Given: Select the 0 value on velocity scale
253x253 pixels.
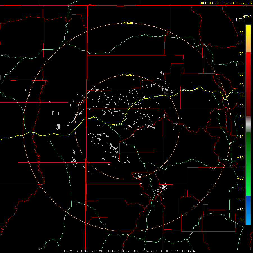Looking at the screenshot, I should (x=243, y=126).
